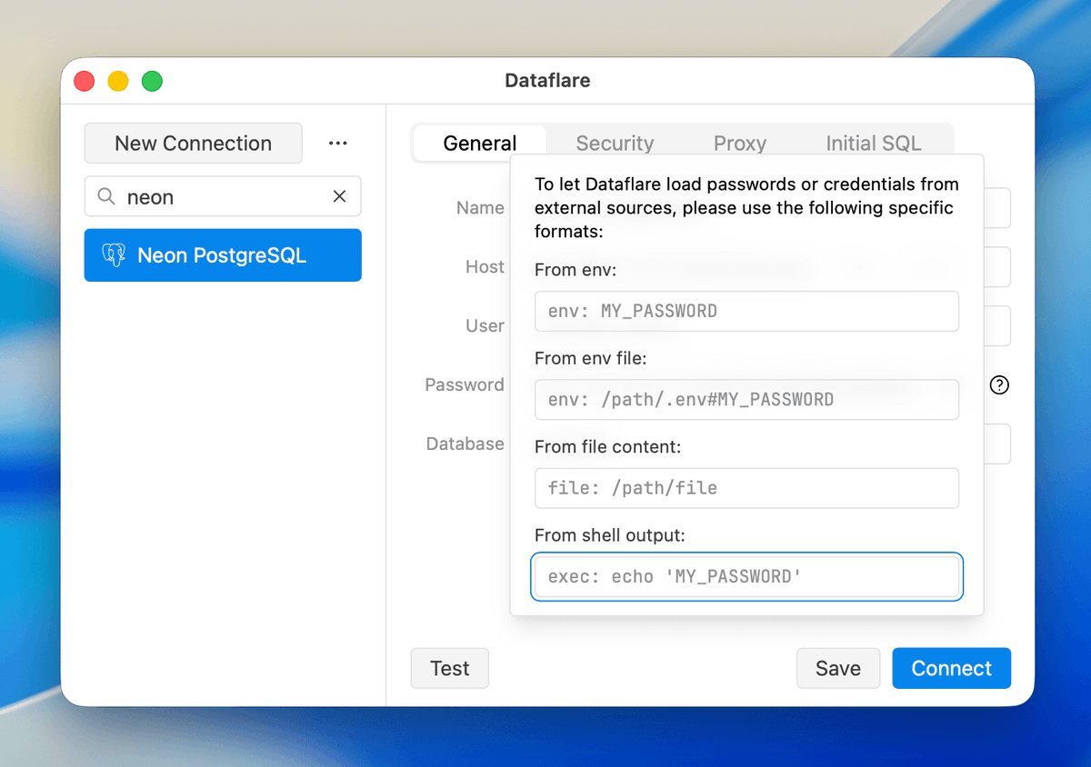Click the Name field label
This screenshot has height=767, width=1091.
pyautogui.click(x=480, y=207)
